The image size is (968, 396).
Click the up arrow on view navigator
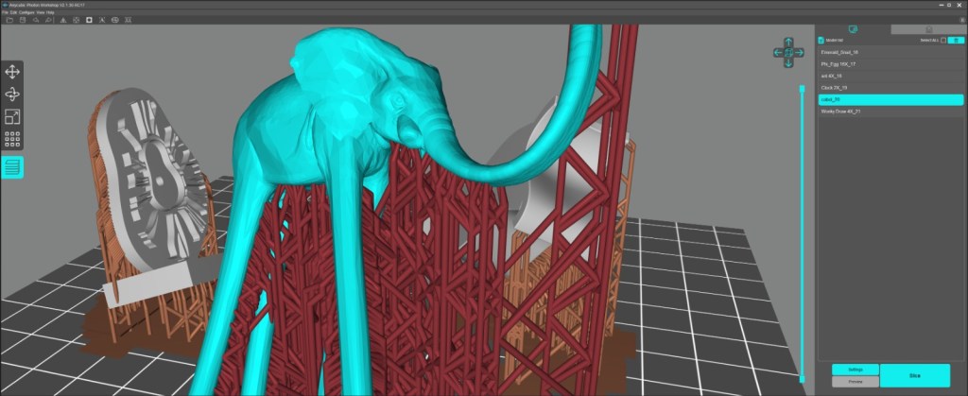(788, 41)
